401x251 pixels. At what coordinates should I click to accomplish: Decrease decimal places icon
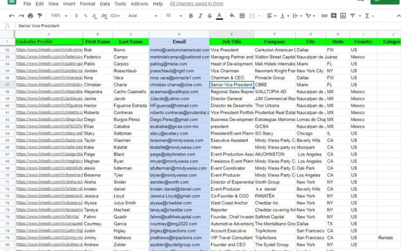coord(94,16)
